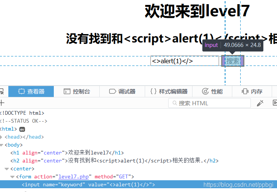Collapse the form element node
This screenshot has height=192, width=277.
tap(13, 177)
